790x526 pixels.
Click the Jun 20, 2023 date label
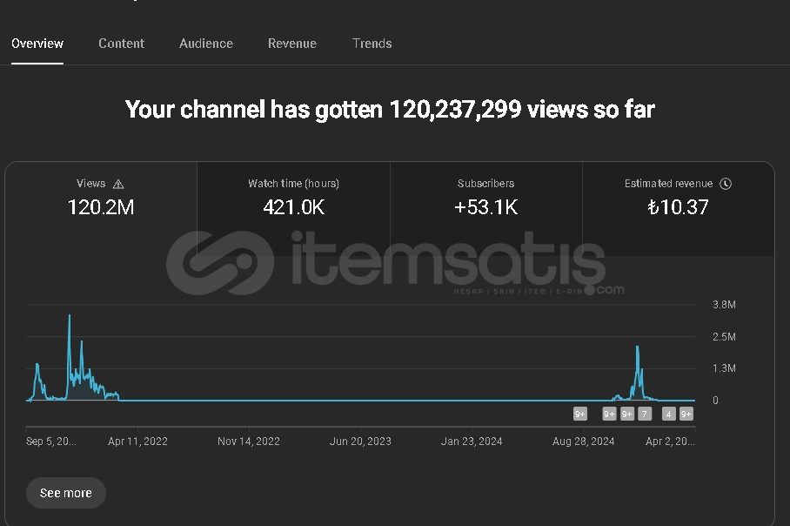point(360,442)
